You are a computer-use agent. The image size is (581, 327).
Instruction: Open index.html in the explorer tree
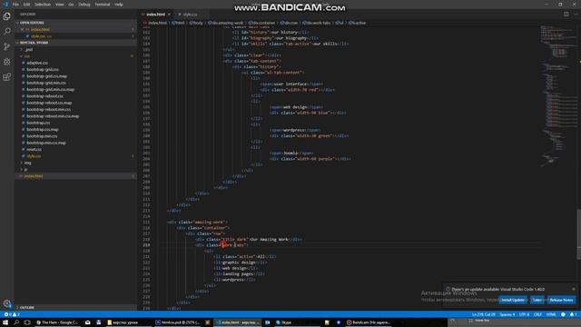[34, 176]
